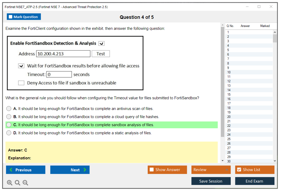Select answer option A radio button
The image size is (281, 192).
(x=9, y=109)
